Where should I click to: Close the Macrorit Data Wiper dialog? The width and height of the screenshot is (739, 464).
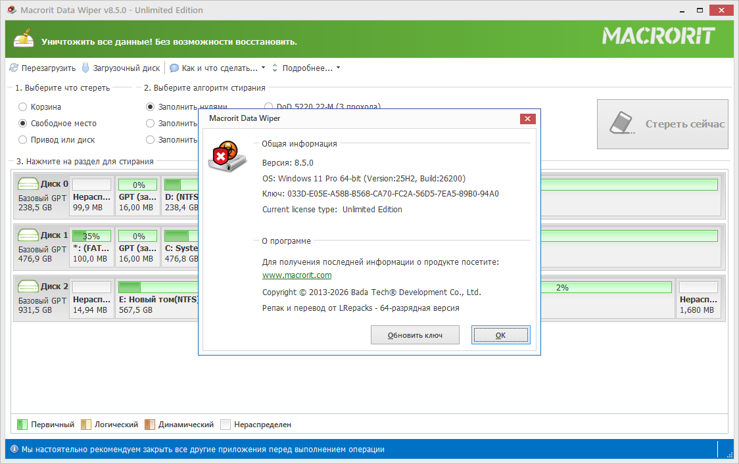point(527,118)
